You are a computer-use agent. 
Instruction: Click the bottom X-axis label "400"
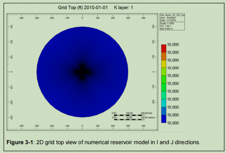coord(143,125)
